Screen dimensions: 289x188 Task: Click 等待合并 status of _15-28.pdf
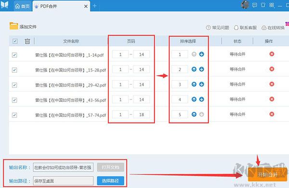[237, 69]
